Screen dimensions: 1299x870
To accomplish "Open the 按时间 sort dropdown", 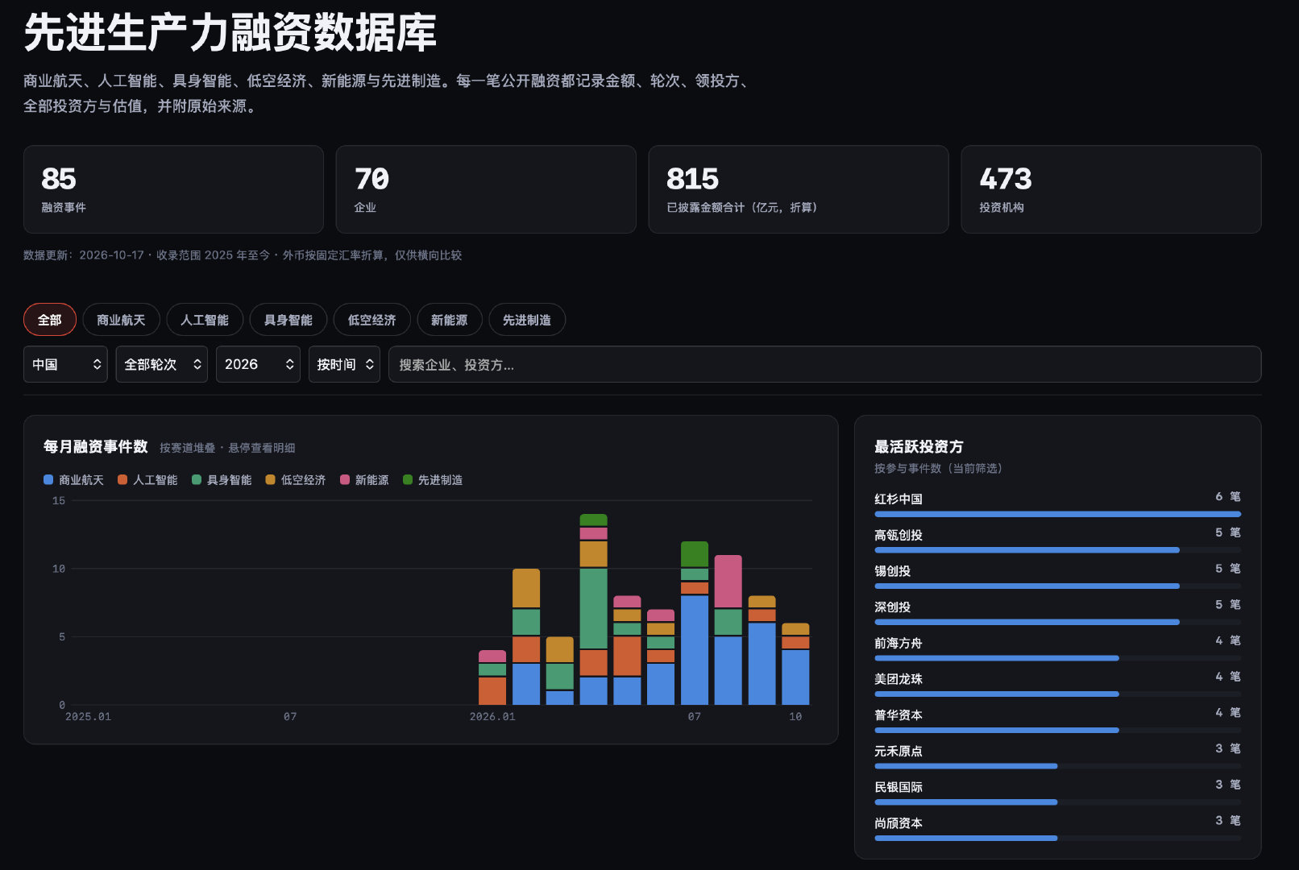I will click(x=344, y=364).
